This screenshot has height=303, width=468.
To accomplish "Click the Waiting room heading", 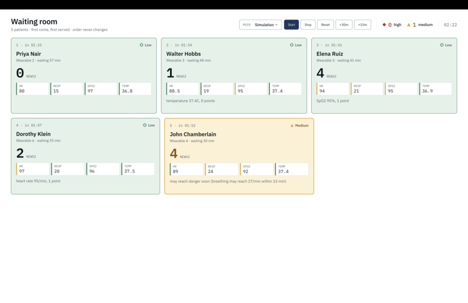I will 34,21.
